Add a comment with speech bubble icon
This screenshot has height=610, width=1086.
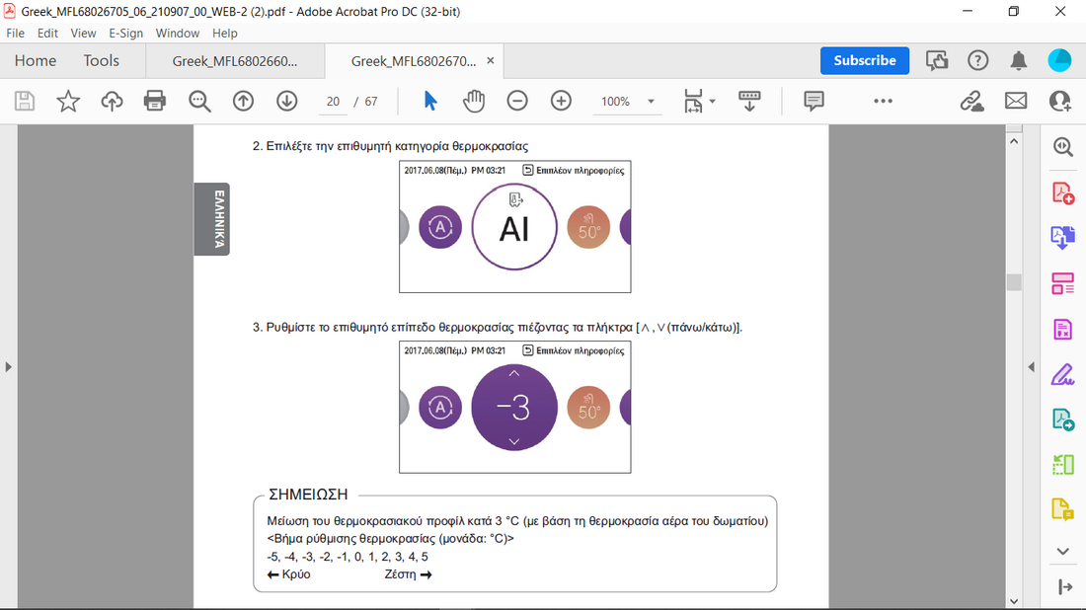point(814,101)
